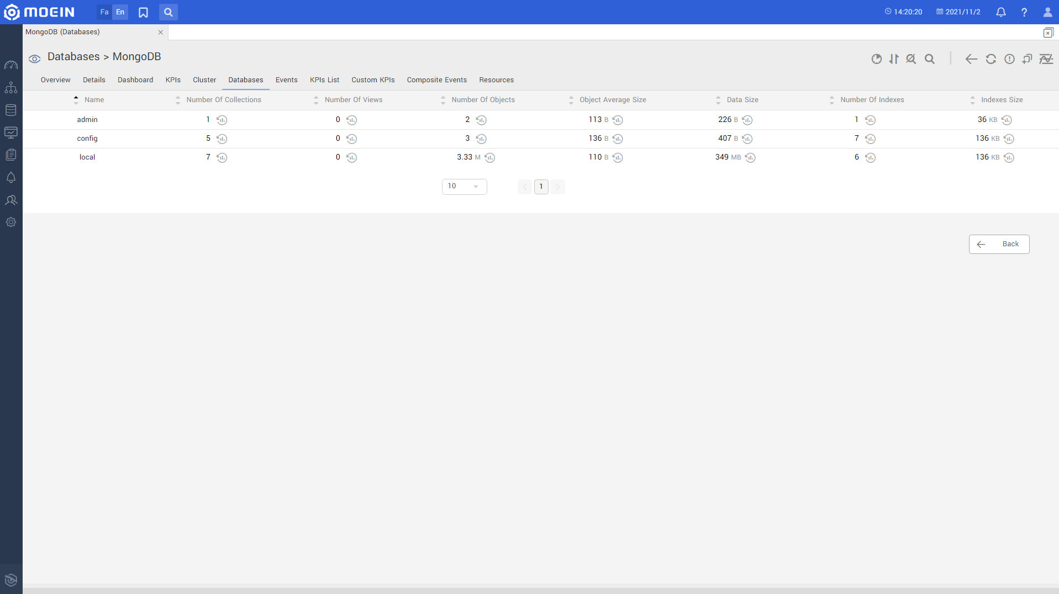
Task: Select the admin database name
Action: click(87, 120)
